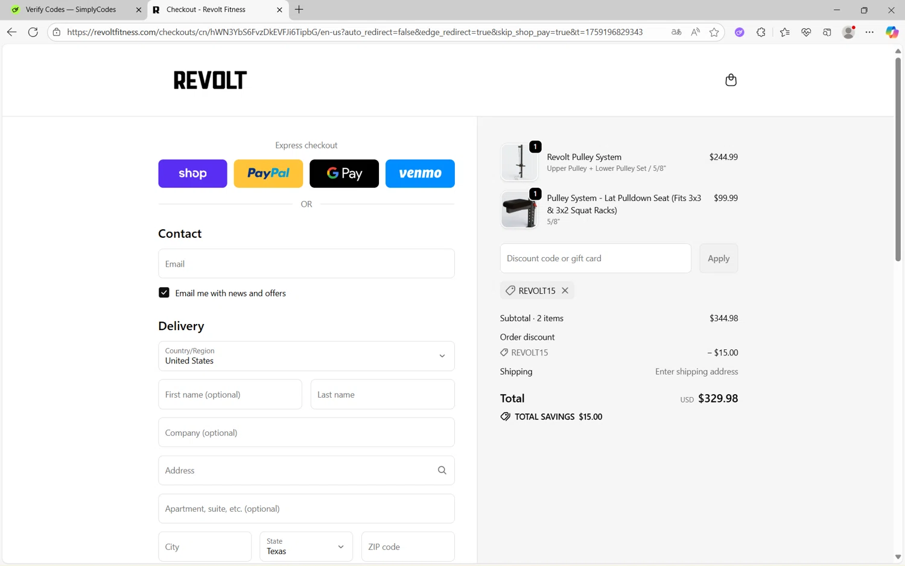Choose PayPal express checkout

[268, 173]
